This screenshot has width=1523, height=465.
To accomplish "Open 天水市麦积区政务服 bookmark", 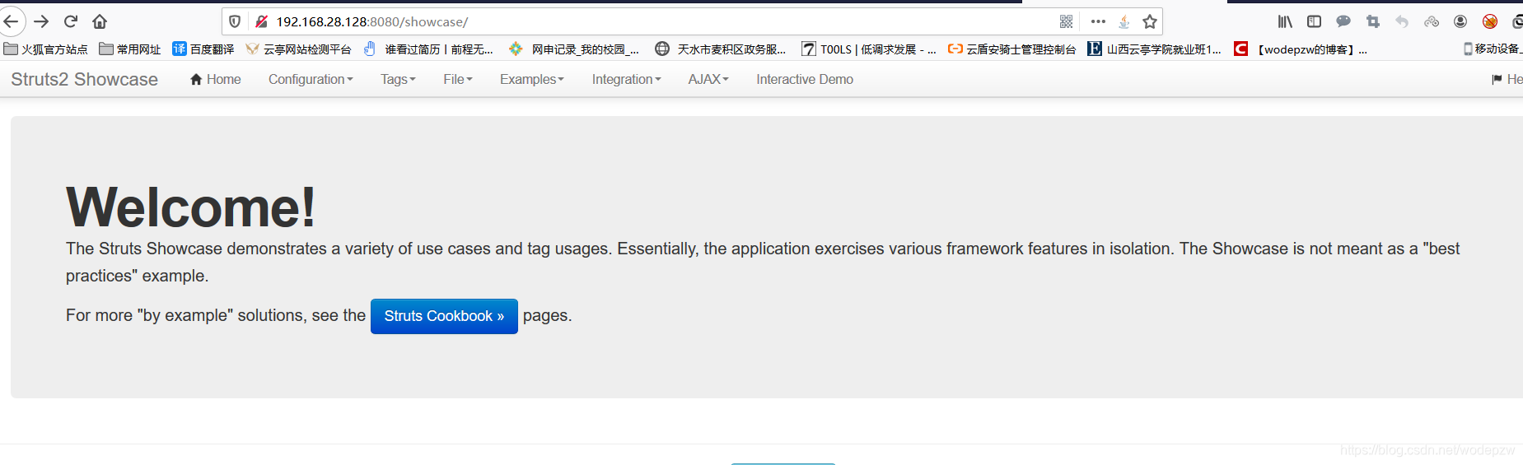I will (x=721, y=49).
